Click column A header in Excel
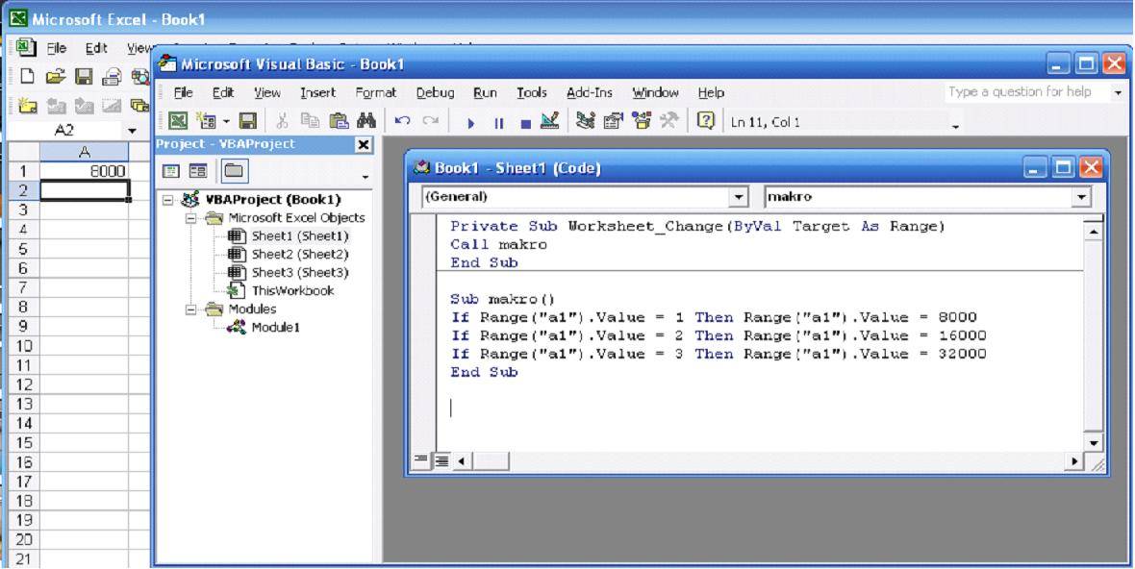 click(x=84, y=153)
